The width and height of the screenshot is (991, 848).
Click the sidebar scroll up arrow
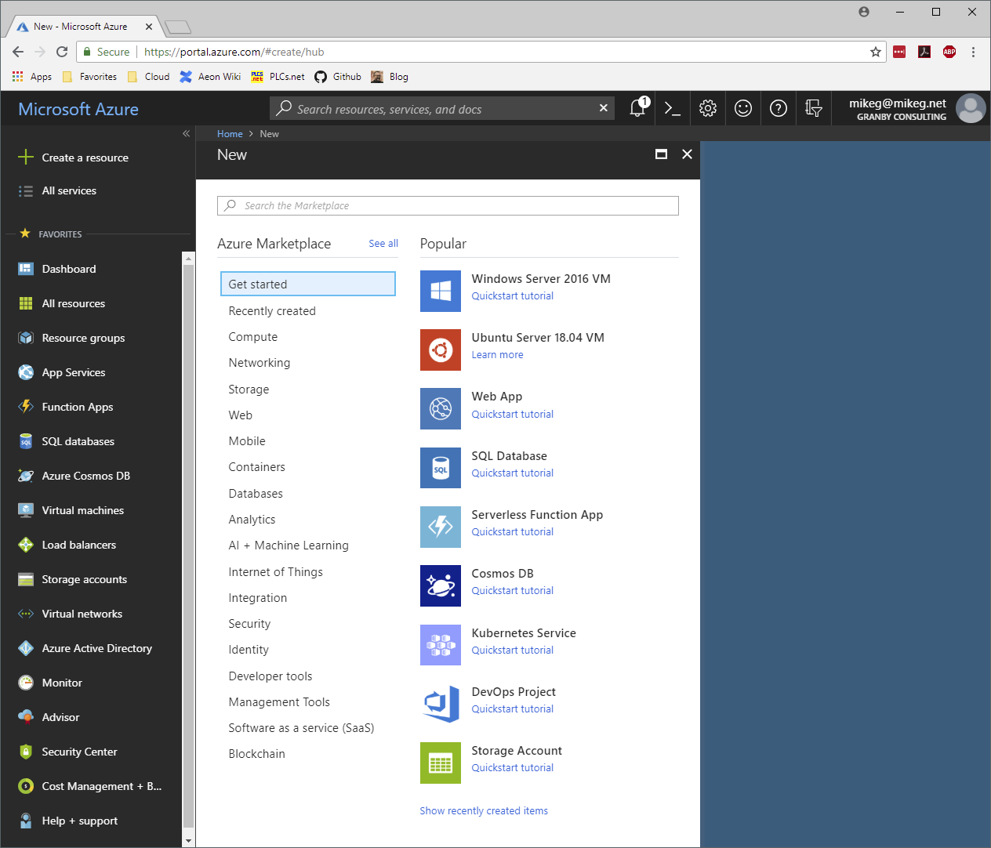point(188,258)
